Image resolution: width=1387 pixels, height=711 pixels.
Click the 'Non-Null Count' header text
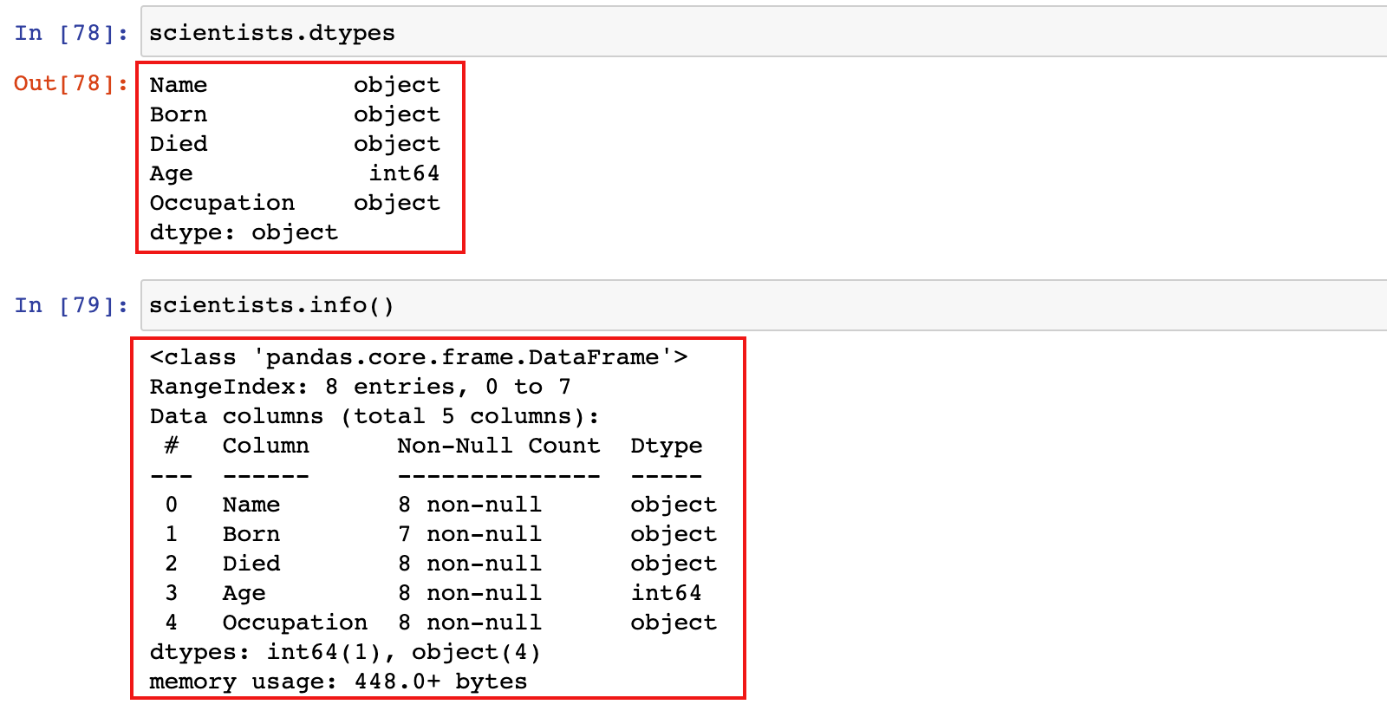pos(498,446)
